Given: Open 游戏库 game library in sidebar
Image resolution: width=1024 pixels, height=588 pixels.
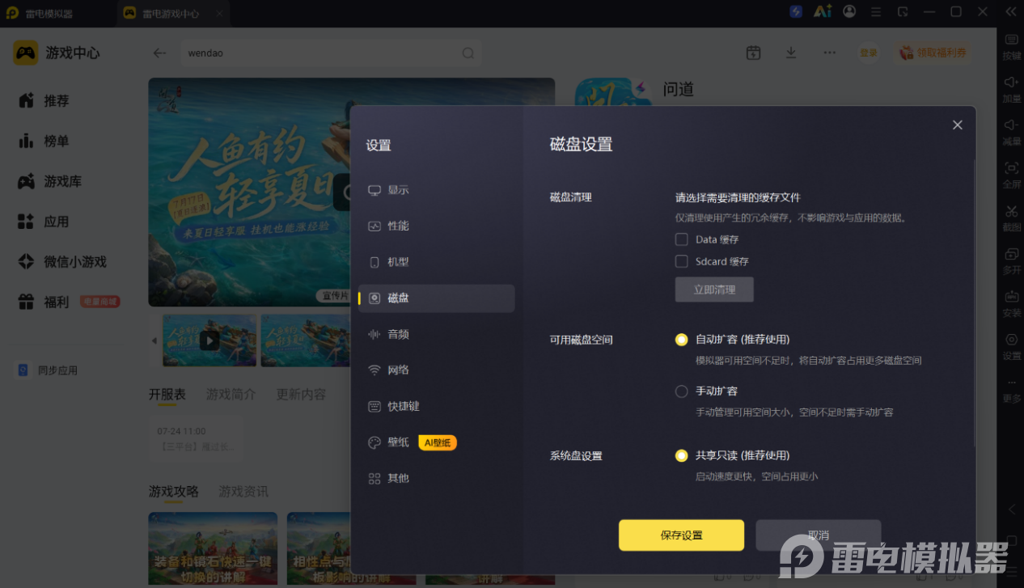Looking at the screenshot, I should 50,181.
